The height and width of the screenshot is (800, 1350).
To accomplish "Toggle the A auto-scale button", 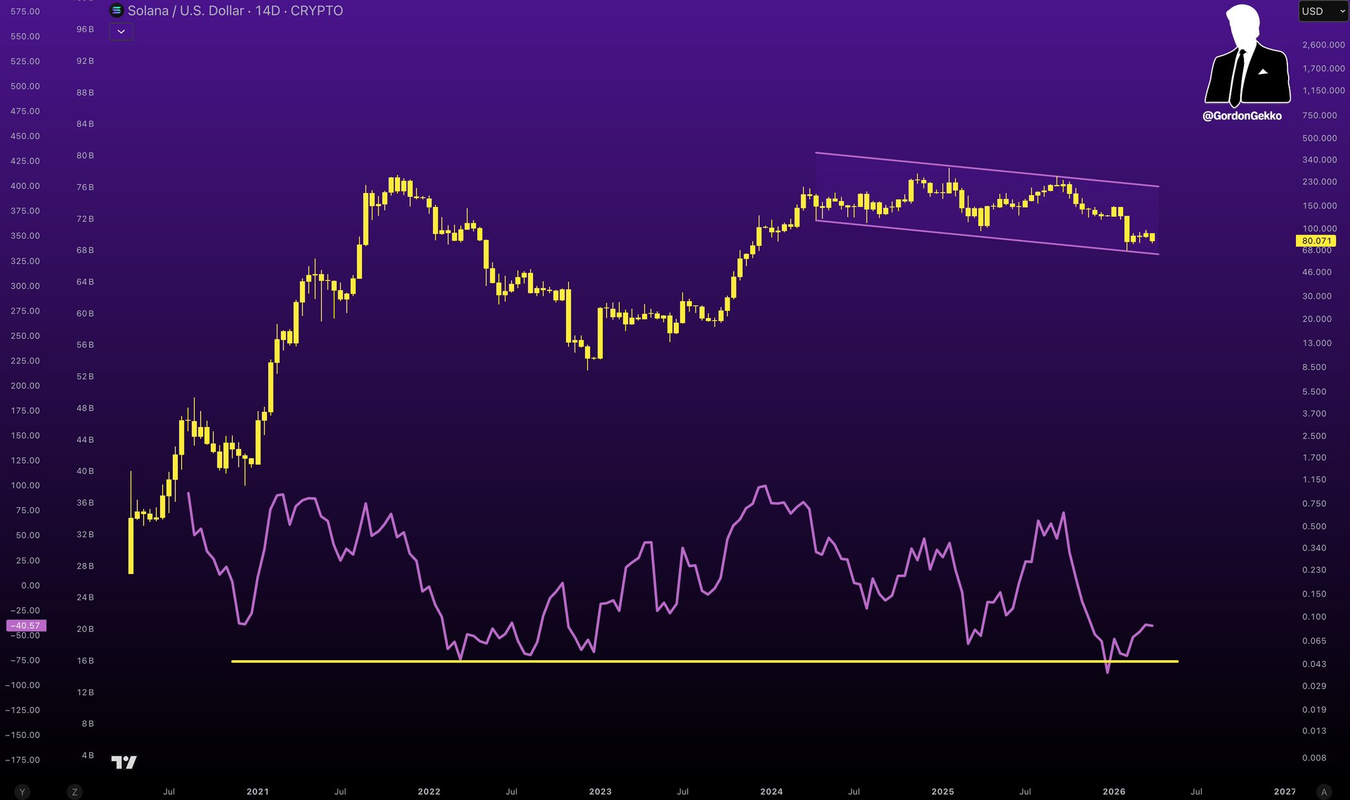I will coord(1323,791).
